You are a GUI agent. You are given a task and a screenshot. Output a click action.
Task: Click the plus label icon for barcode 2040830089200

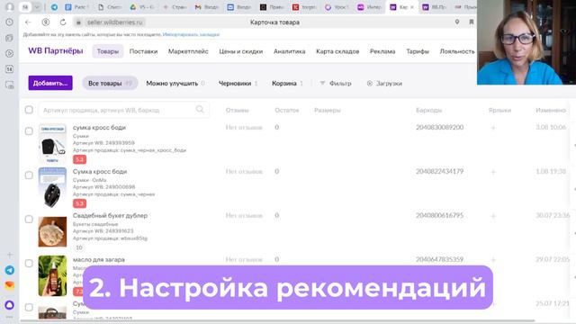click(493, 128)
